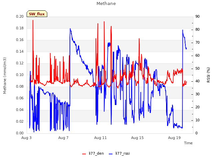Click the Methane chart title
The image size is (213, 160).
tap(106, 4)
